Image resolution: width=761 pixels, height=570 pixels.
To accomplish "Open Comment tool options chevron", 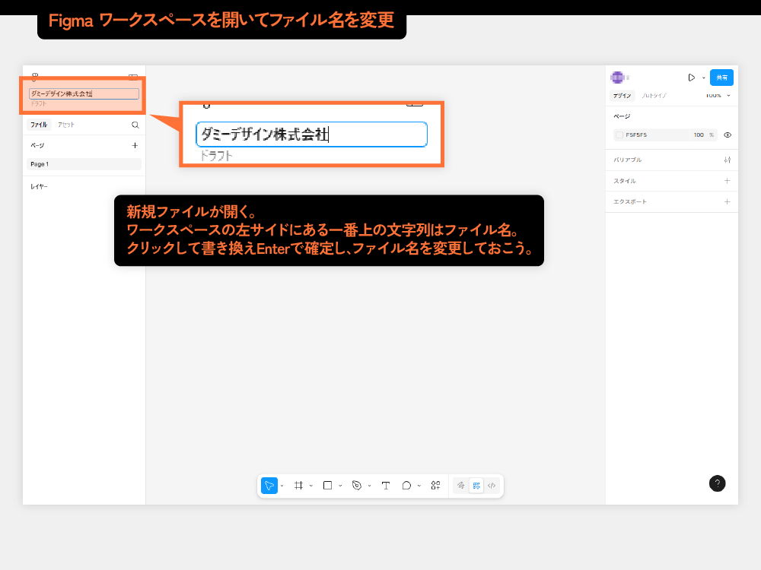I will pos(419,486).
